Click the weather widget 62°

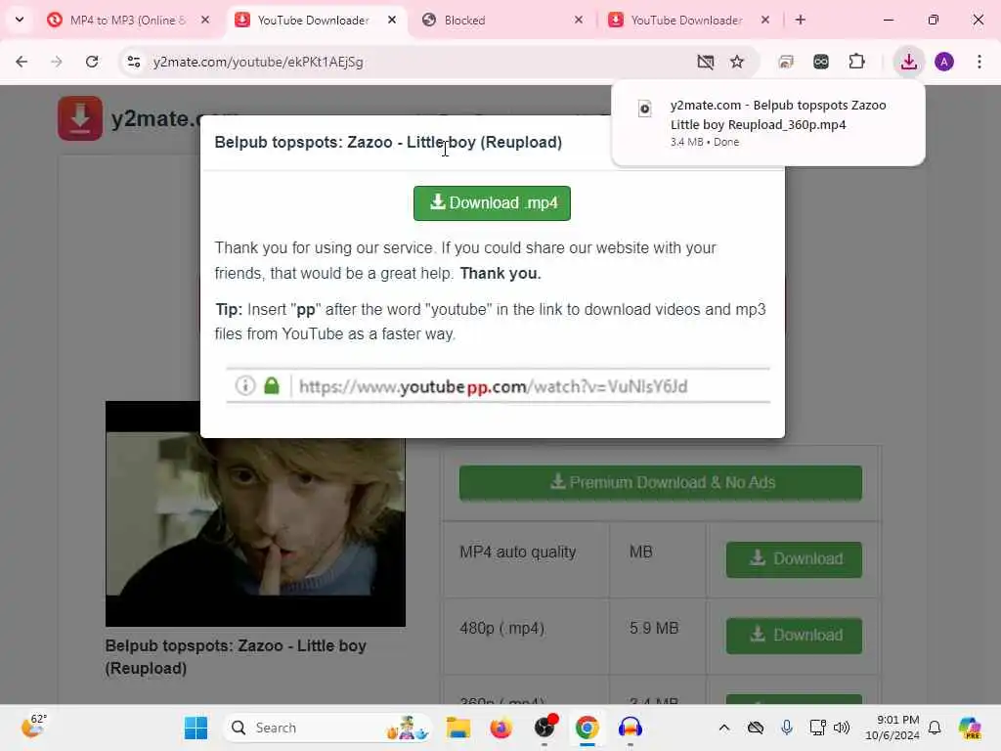pyautogui.click(x=34, y=727)
